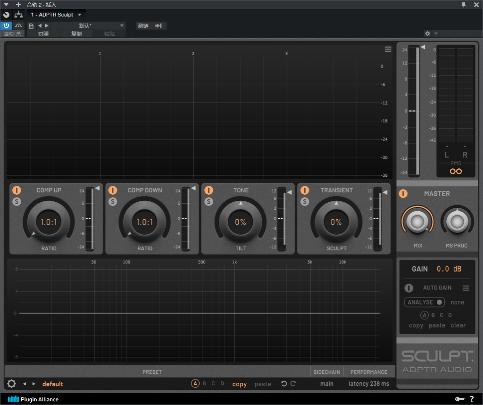Viewport: 483px width, 405px height.
Task: Solo the TRANSIENT module
Action: 305,202
